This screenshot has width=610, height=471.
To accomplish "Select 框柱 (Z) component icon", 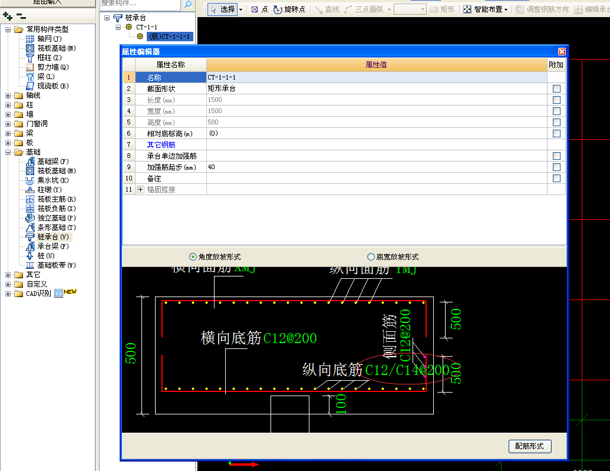I will [x=30, y=58].
